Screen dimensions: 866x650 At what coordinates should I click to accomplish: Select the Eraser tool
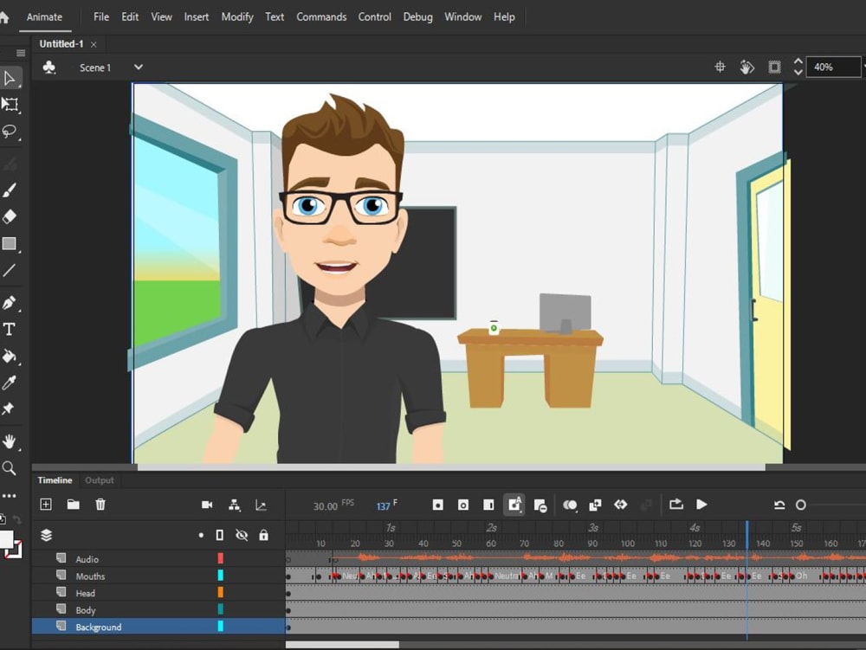point(10,216)
